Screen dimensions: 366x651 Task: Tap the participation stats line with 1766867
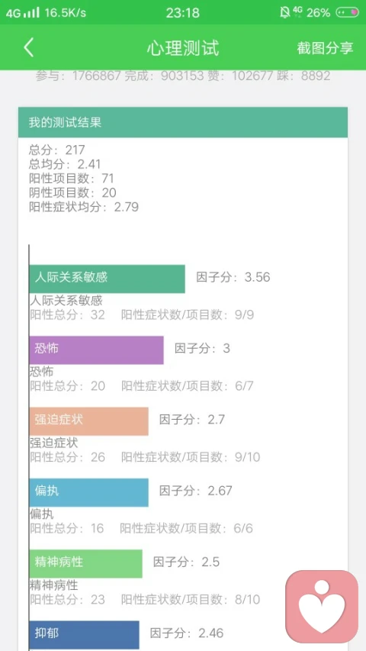click(183, 76)
